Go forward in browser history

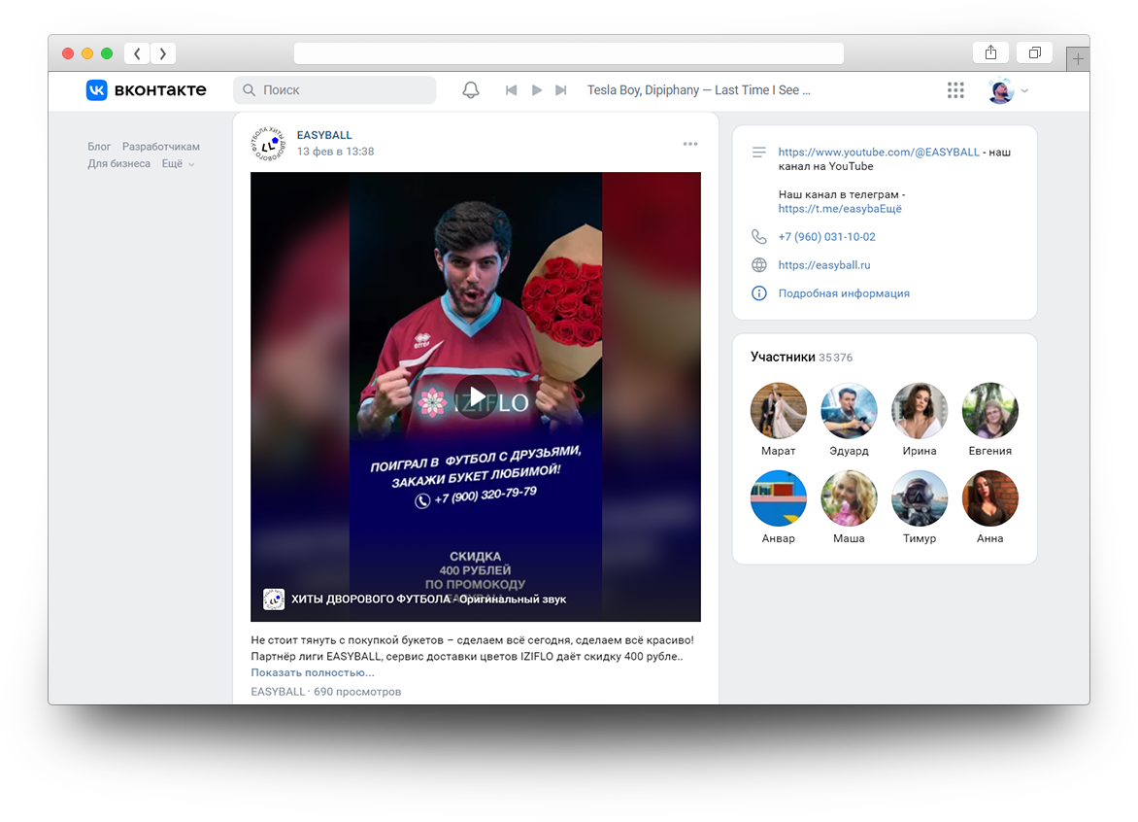click(162, 53)
